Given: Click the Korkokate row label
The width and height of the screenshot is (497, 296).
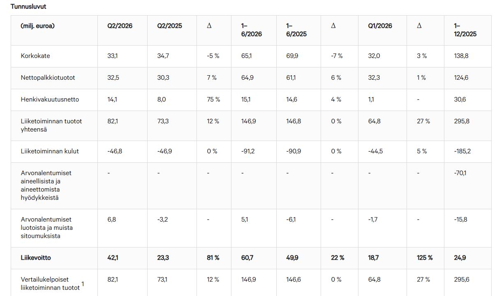Looking at the screenshot, I should [35, 56].
